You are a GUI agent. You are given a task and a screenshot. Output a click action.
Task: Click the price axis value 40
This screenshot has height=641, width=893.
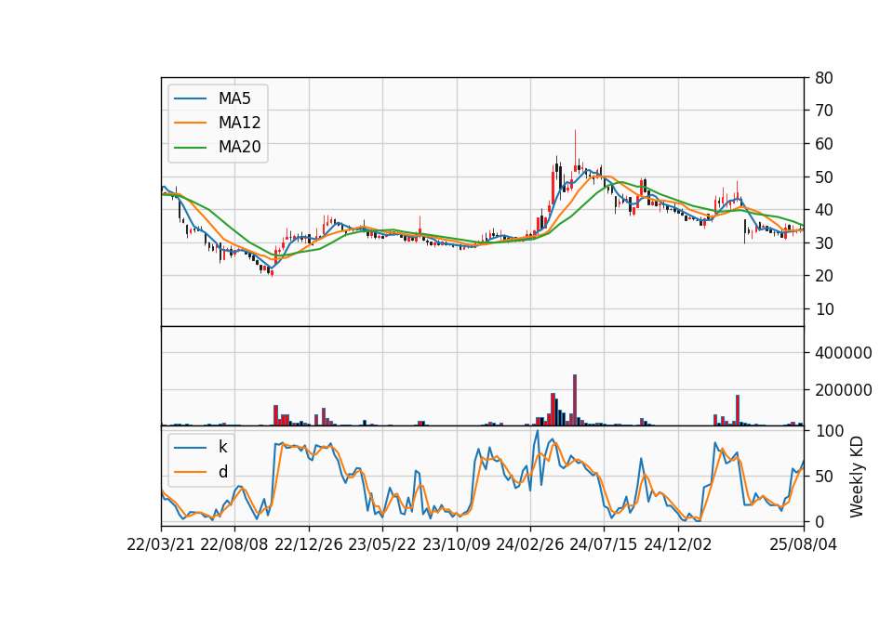(x=823, y=210)
